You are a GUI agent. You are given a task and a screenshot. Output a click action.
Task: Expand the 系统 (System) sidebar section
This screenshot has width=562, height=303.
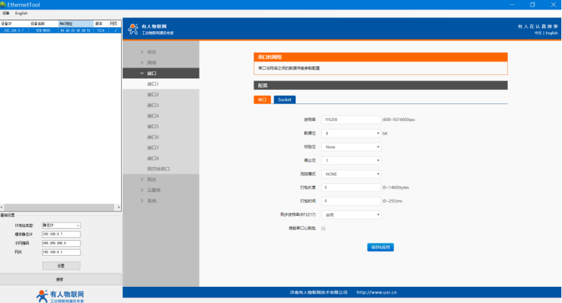(151, 201)
